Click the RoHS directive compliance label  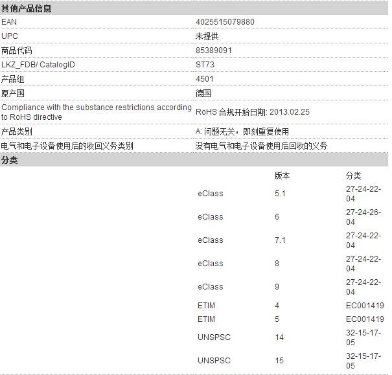(97, 112)
